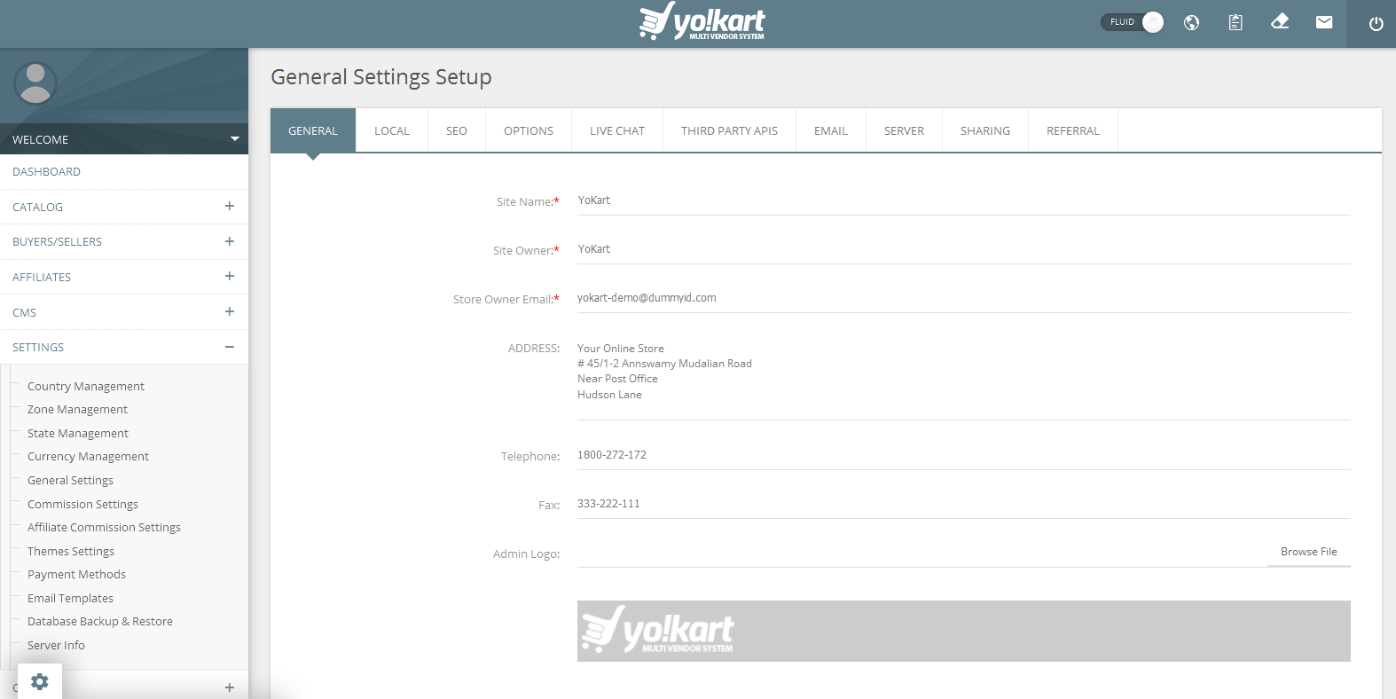Click into the ADDRESS text area

click(963, 376)
